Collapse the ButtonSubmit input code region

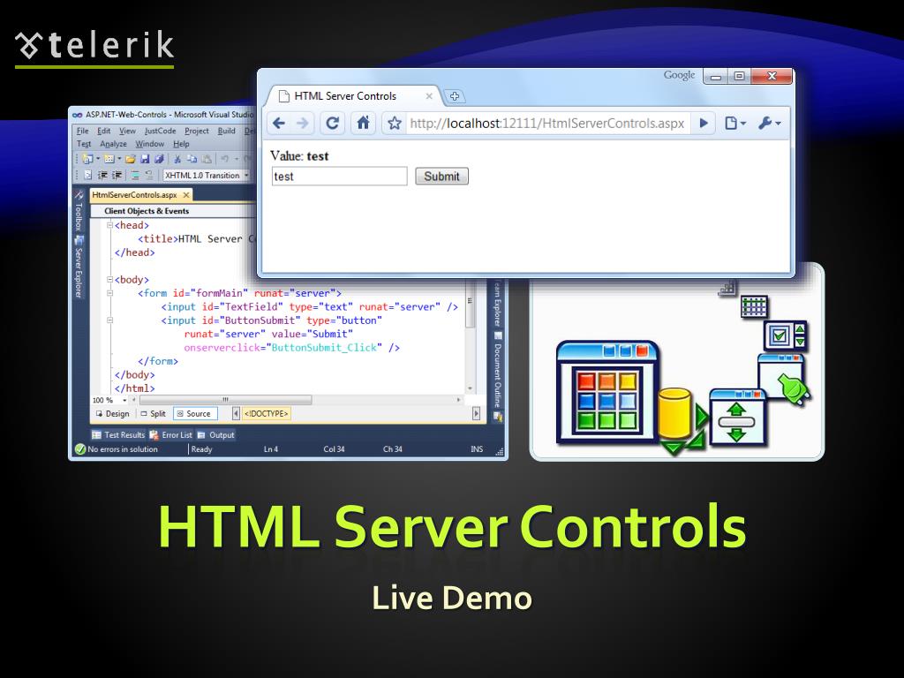coord(109,320)
